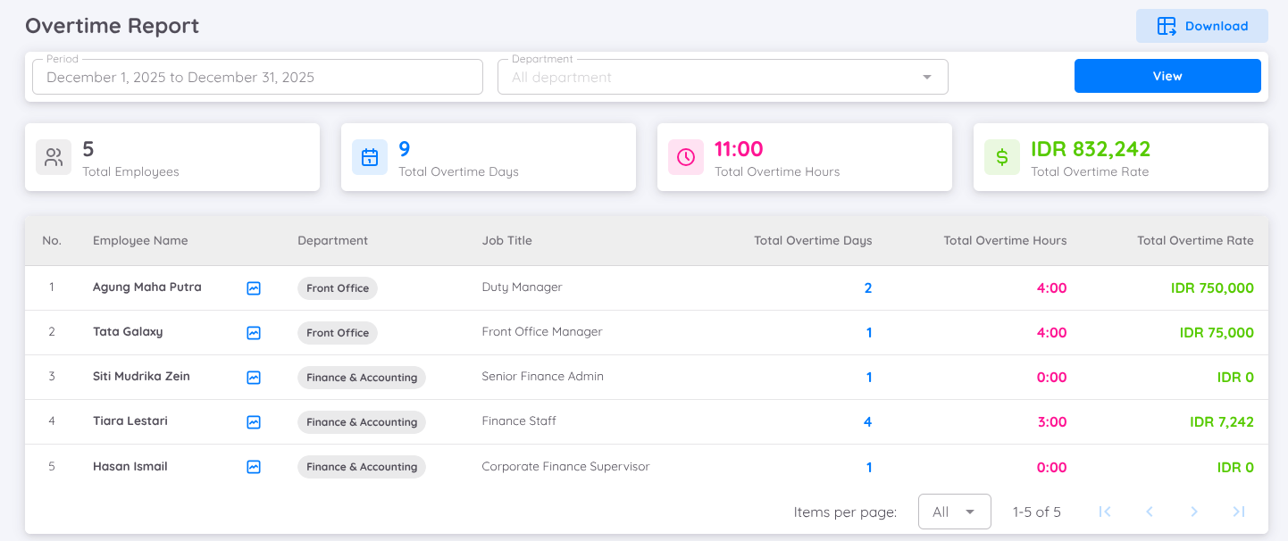Go to the next page
The height and width of the screenshot is (541, 1288).
(1194, 512)
